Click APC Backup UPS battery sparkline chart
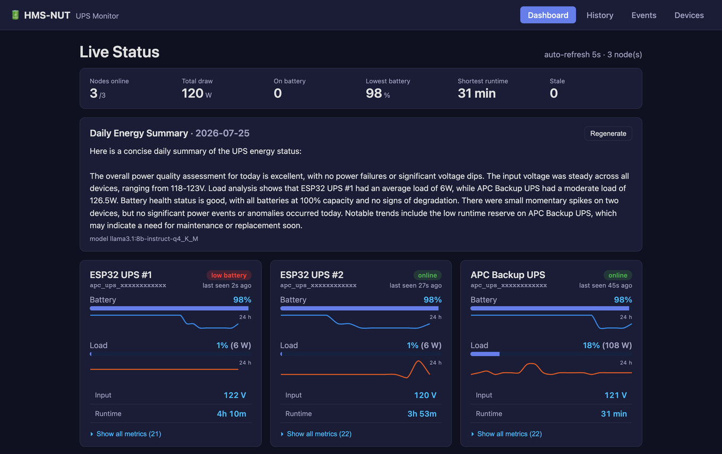Viewport: 722px width, 454px height. click(551, 322)
